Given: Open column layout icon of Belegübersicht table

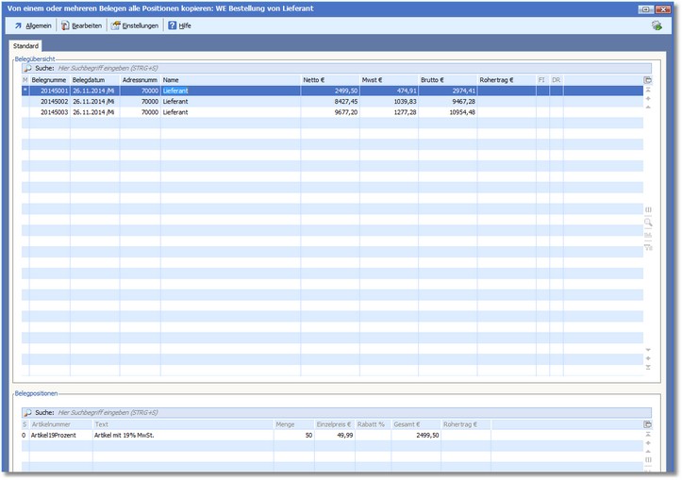Looking at the screenshot, I should pos(648,80).
